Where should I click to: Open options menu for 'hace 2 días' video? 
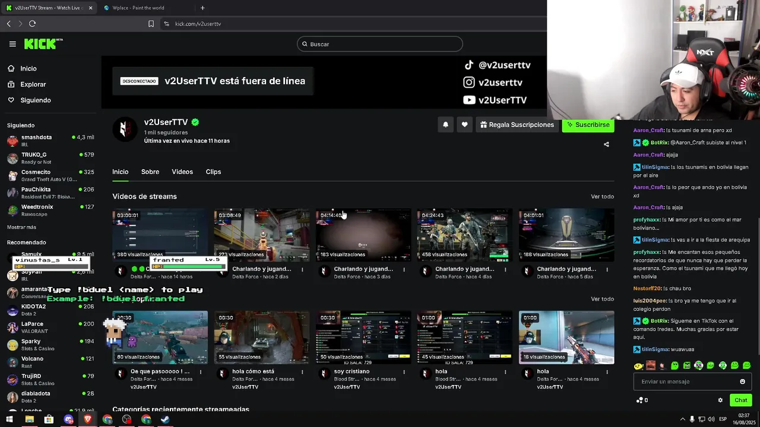302,269
